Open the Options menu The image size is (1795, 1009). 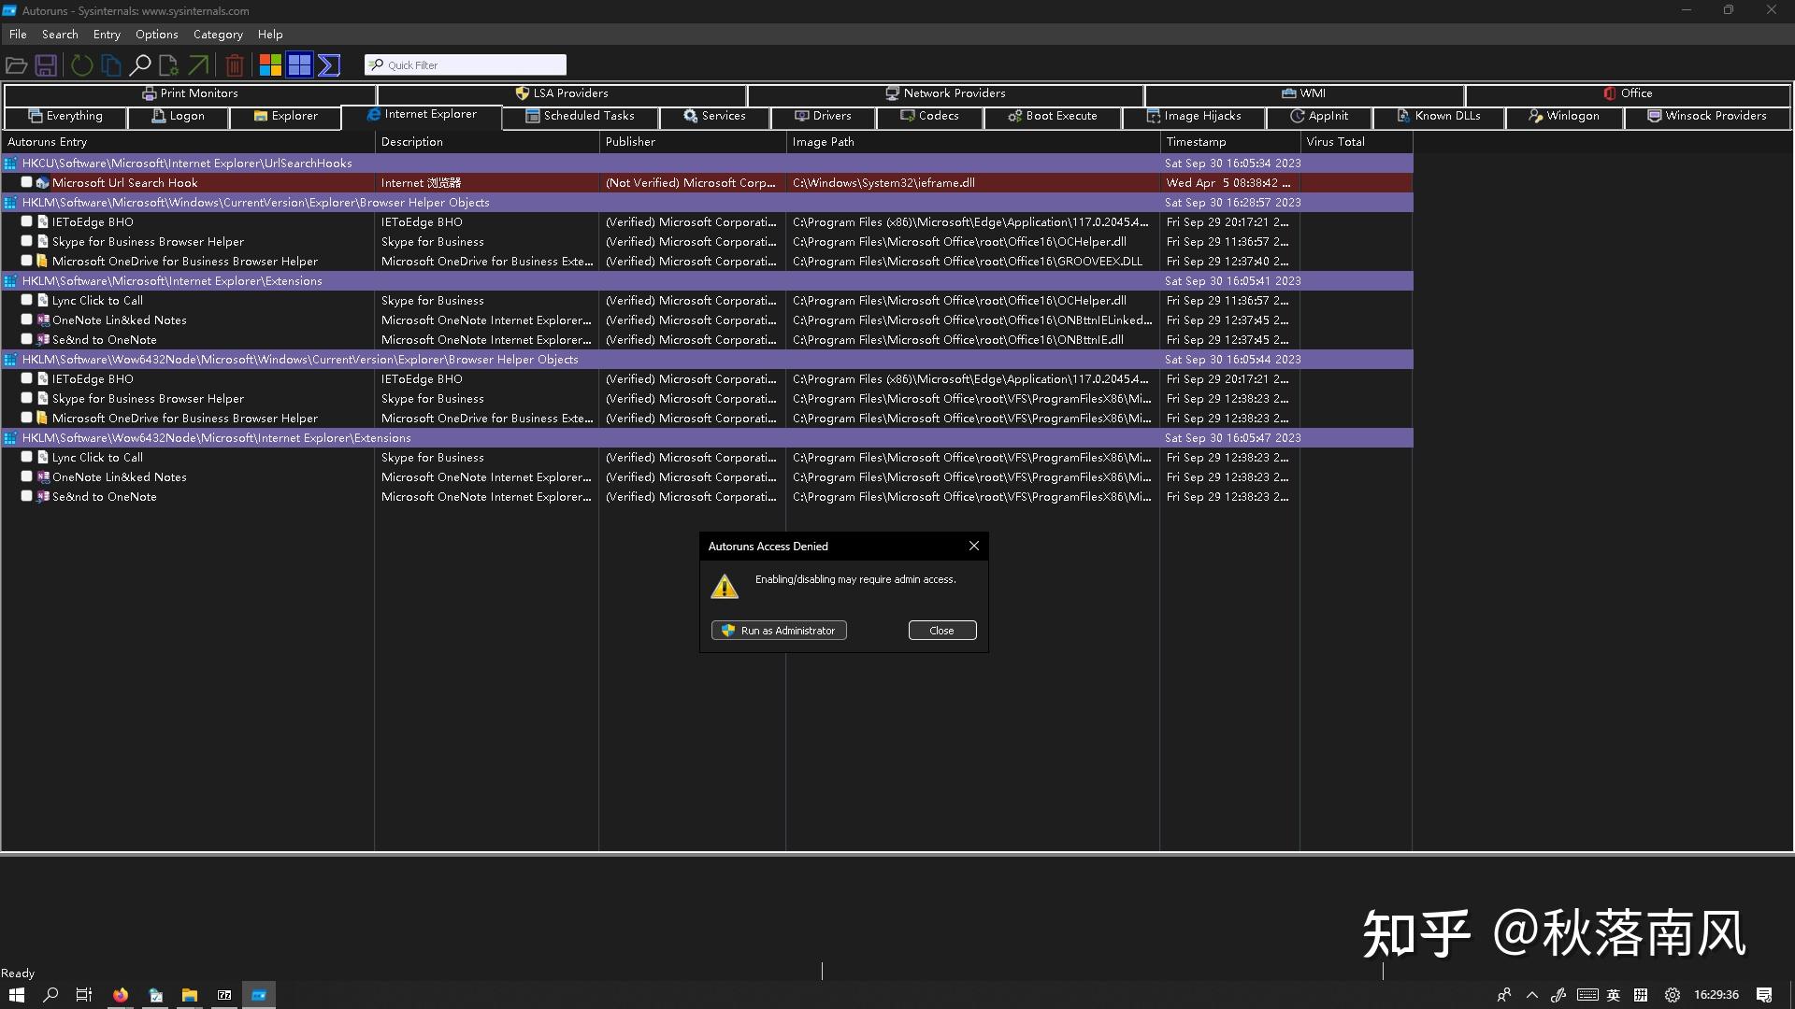(156, 35)
